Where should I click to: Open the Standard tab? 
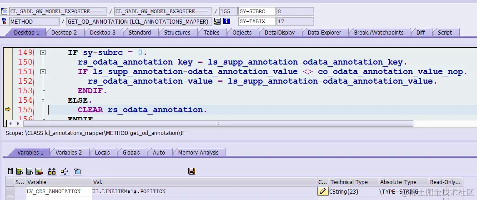139,33
